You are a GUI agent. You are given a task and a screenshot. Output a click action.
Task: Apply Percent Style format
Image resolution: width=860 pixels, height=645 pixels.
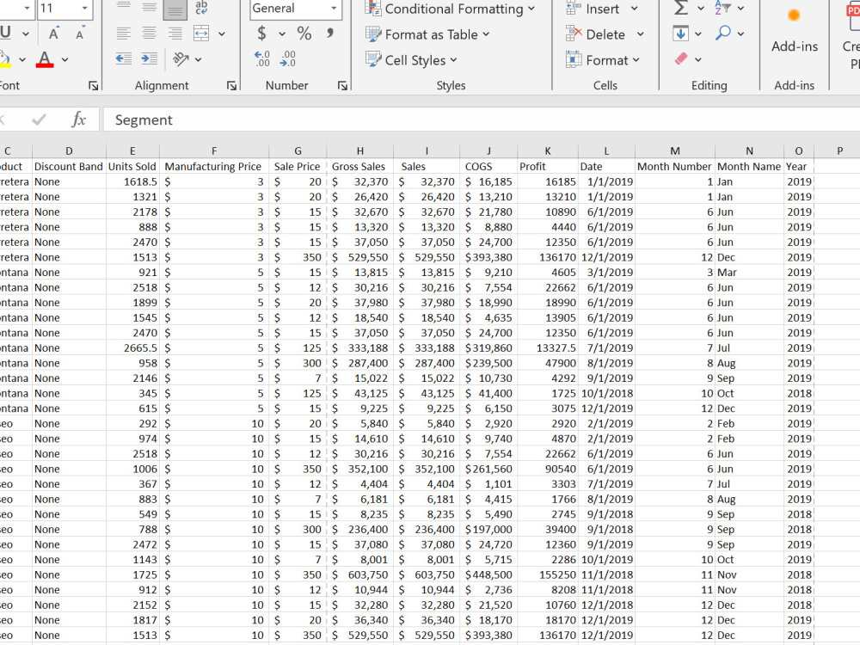pyautogui.click(x=304, y=34)
